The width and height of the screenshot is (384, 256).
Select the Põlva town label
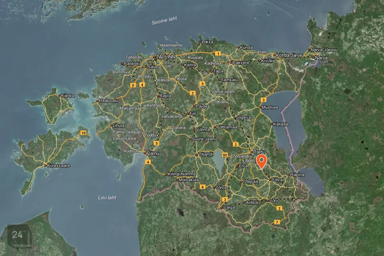[x=277, y=180]
